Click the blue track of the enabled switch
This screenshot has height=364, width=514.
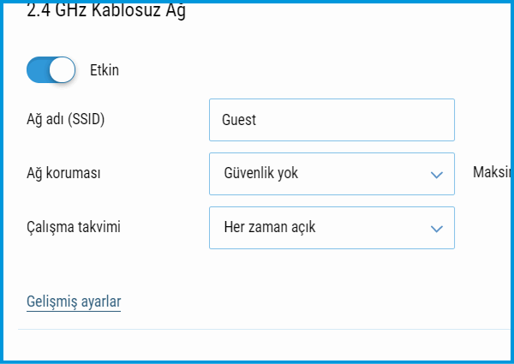click(39, 70)
